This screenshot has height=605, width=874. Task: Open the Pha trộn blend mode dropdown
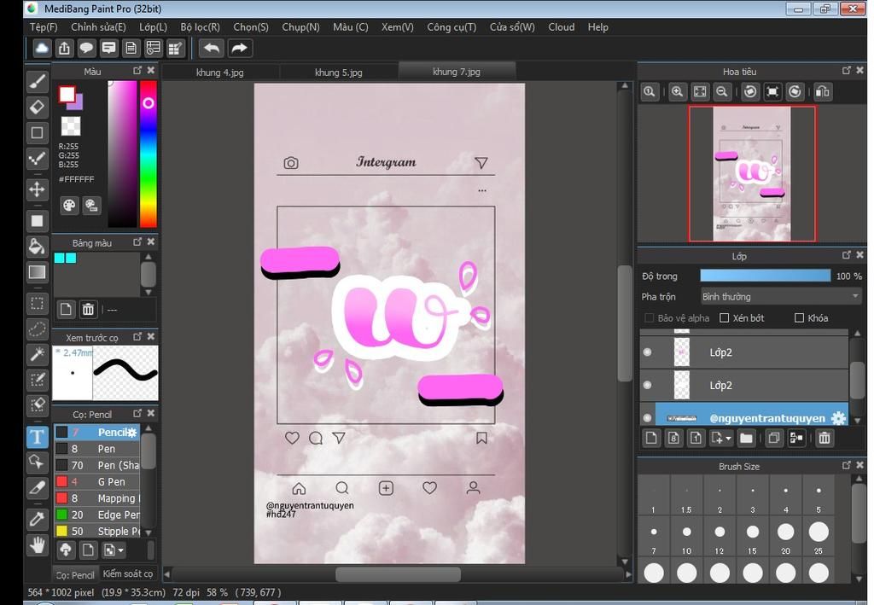click(780, 296)
